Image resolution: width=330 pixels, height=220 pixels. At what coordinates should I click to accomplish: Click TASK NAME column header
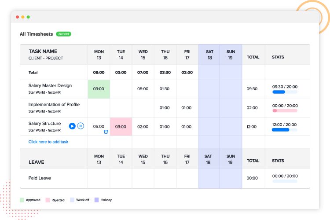point(43,51)
